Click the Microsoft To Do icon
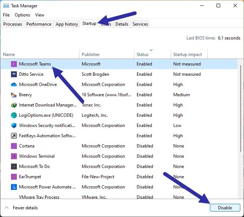Viewport: 244px width, 217px height. pos(14,167)
